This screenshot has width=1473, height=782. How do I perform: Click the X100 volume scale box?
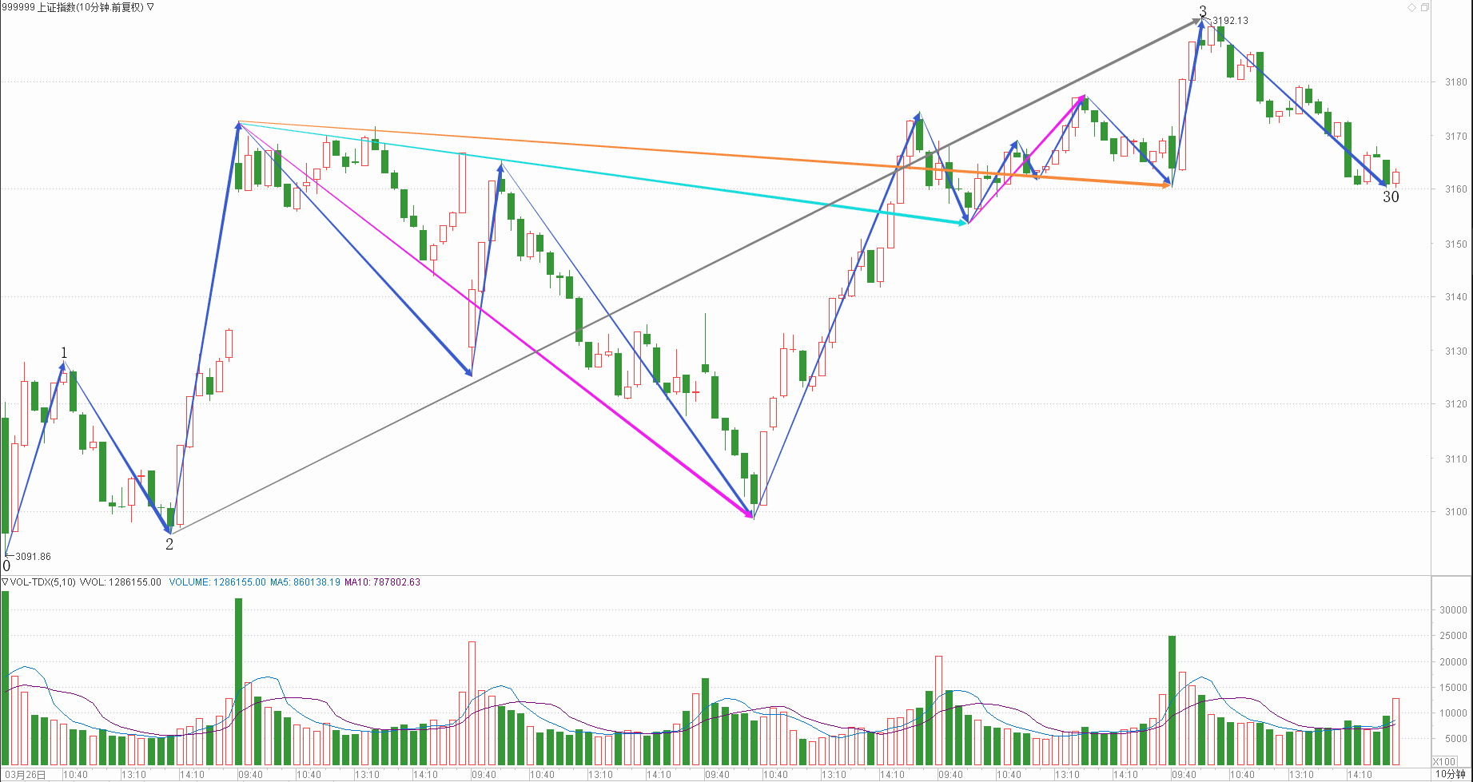tap(1443, 762)
